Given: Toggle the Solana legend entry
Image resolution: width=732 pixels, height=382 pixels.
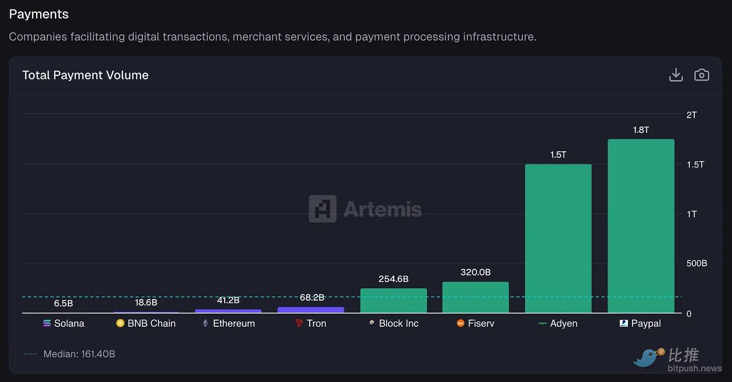Looking at the screenshot, I should [64, 323].
